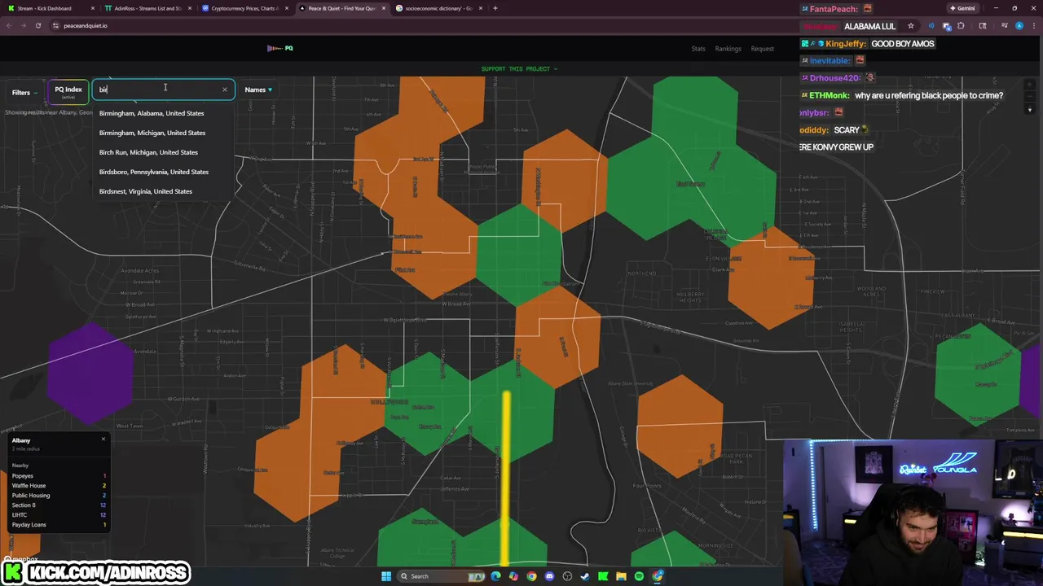This screenshot has height=586, width=1043.
Task: Open Copilot from the taskbar
Action: click(513, 576)
